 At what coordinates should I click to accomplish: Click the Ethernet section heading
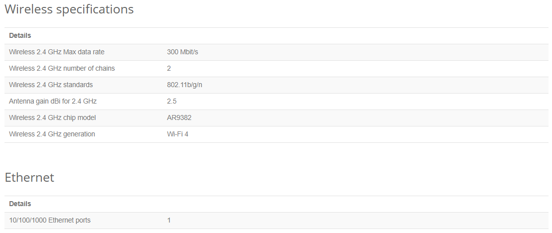click(29, 177)
